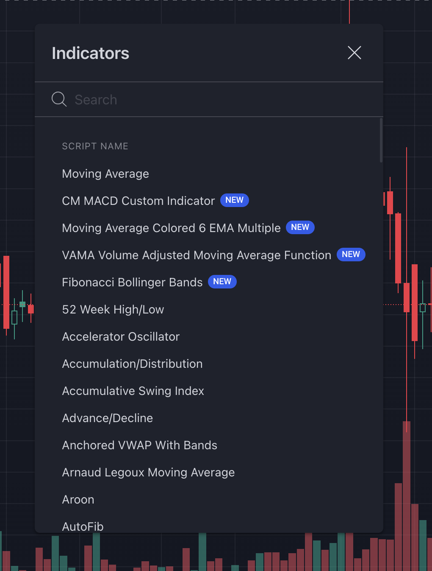Add the Advance/Decline indicator
Screen dimensions: 432x571
tap(108, 418)
